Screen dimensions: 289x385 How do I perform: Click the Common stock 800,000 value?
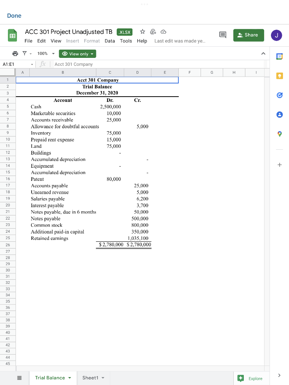point(140,225)
